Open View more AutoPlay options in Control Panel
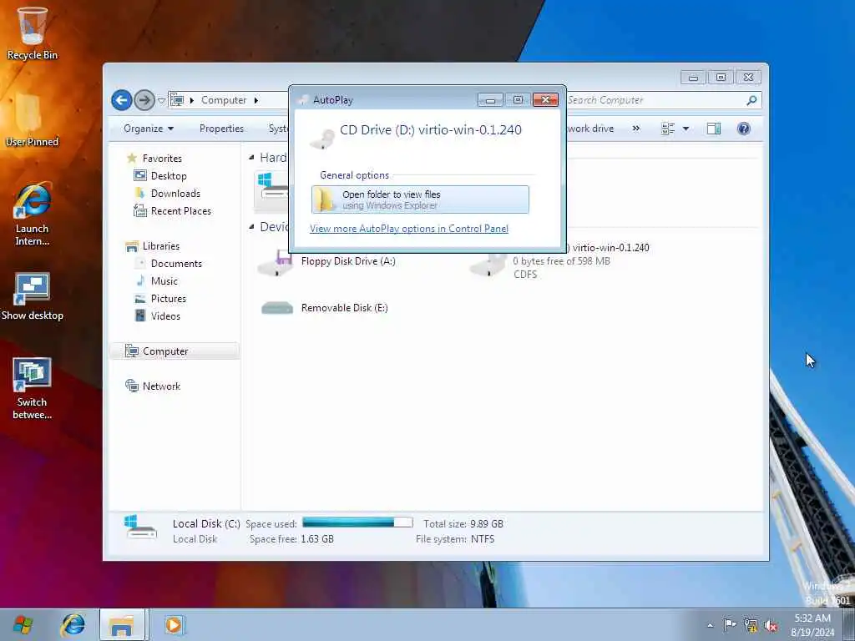 click(x=409, y=229)
